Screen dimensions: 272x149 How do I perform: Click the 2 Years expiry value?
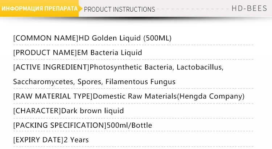pyautogui.click(x=76, y=140)
